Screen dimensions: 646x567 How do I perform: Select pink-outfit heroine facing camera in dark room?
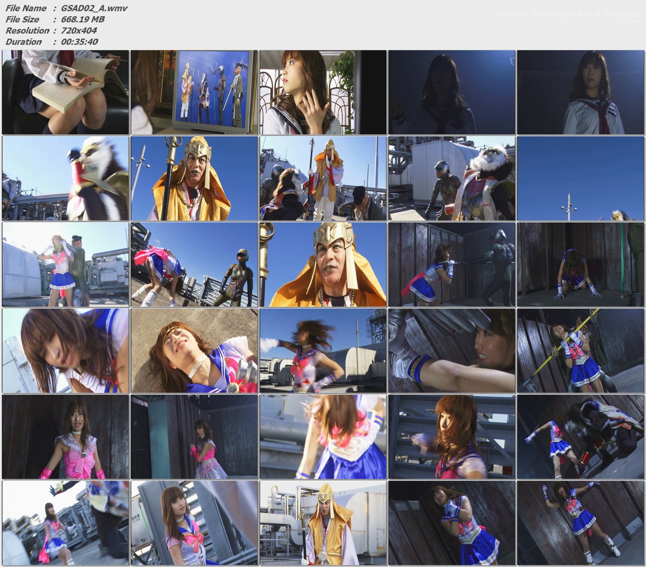[65, 437]
